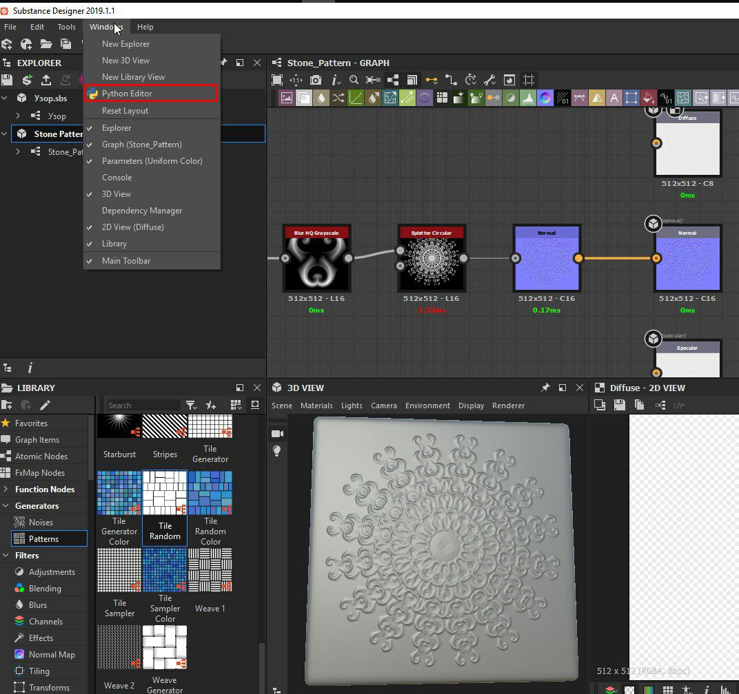Expand Function Nodes in Library
Viewport: 739px width, 694px height.
tap(6, 490)
